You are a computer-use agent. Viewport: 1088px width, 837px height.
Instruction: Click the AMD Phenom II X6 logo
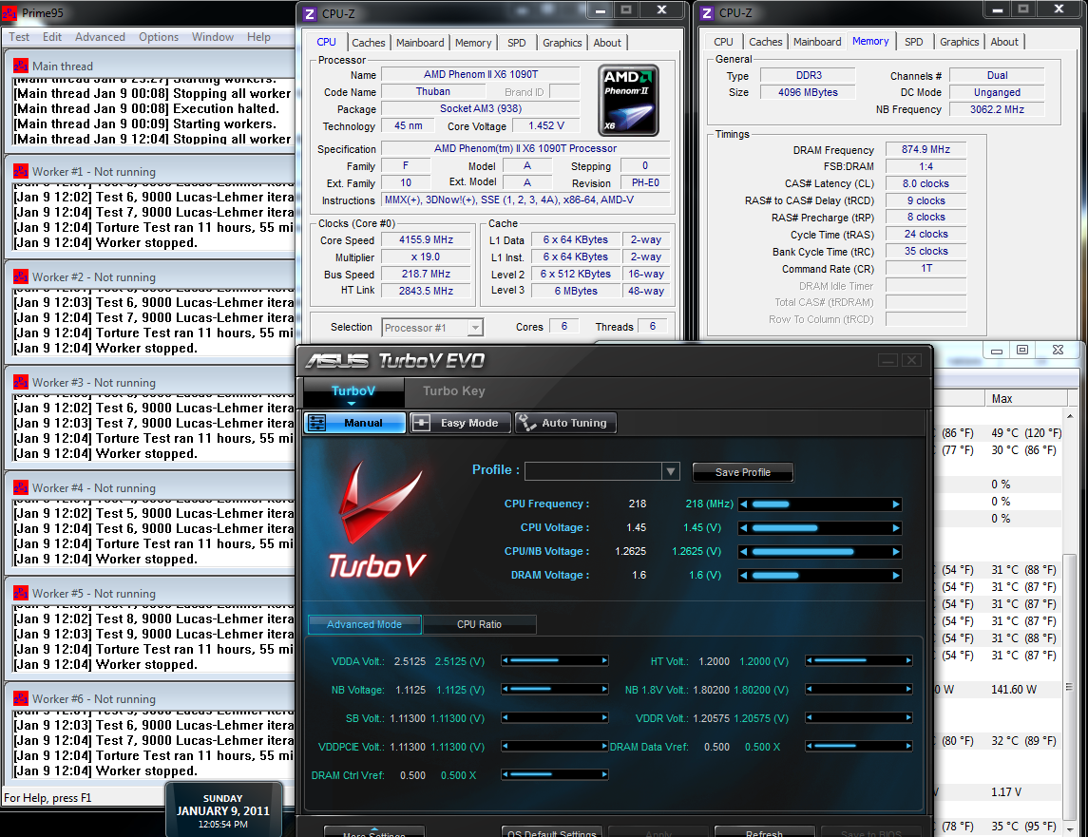(628, 100)
